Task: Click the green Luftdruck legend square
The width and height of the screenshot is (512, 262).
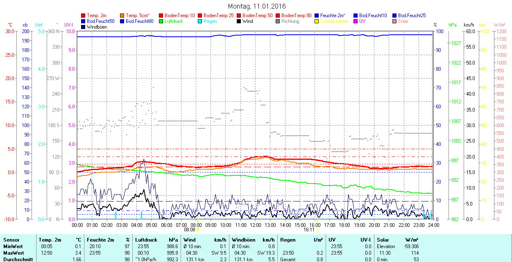Action: click(161, 21)
